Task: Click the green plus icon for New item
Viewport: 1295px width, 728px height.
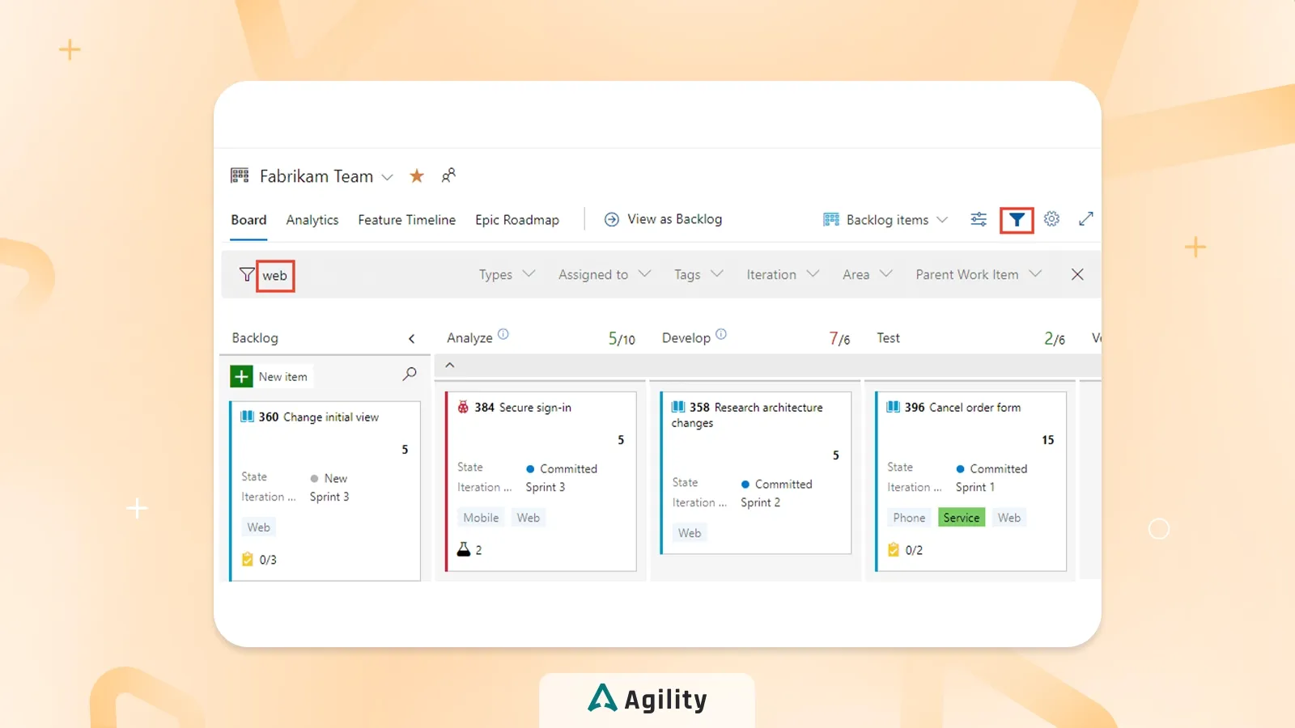Action: (x=240, y=375)
